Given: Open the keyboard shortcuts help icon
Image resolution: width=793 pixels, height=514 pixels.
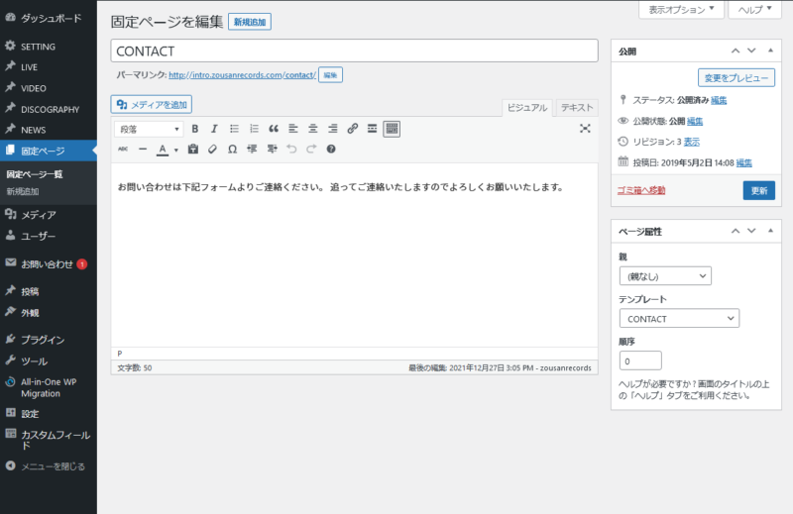Looking at the screenshot, I should click(331, 150).
